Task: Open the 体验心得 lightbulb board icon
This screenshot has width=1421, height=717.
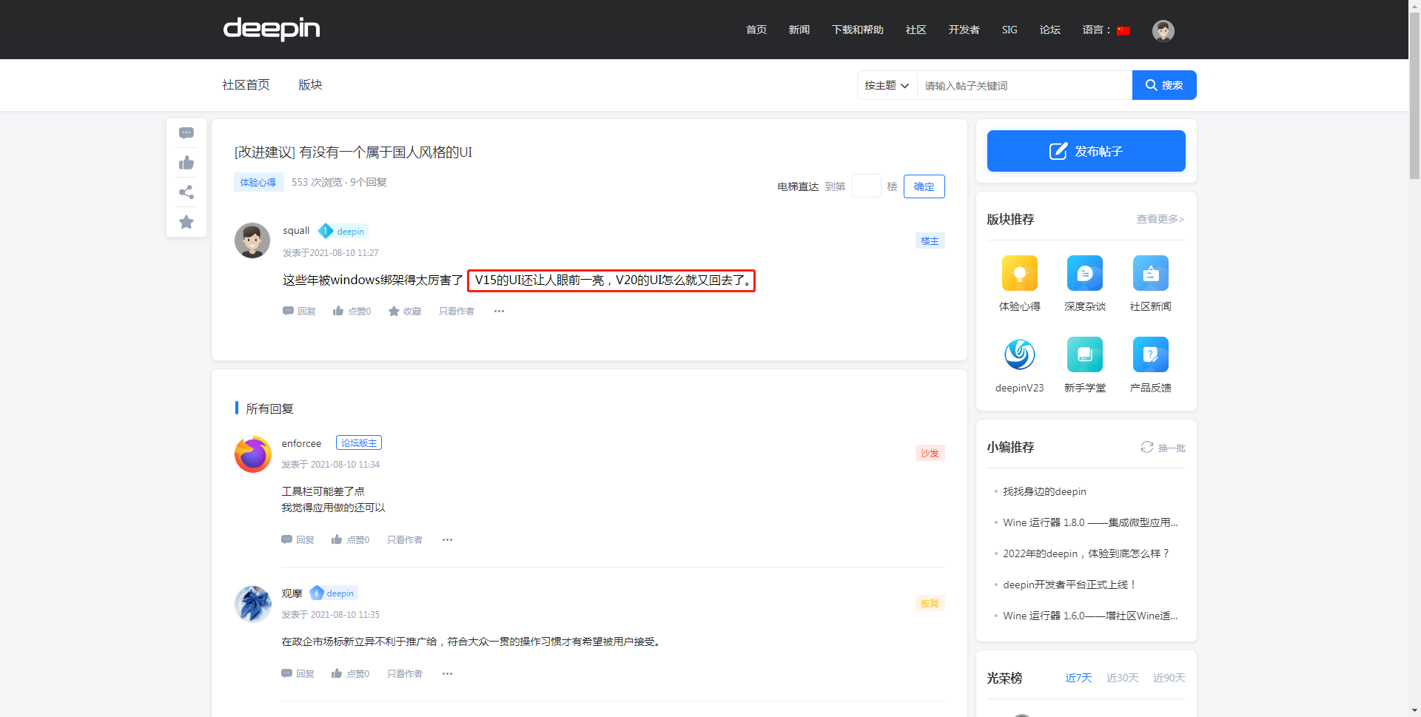Action: click(1020, 273)
